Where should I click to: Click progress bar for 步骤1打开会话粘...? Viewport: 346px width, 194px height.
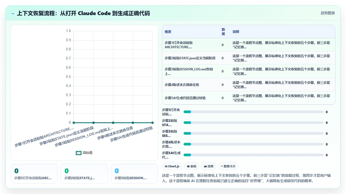coord(253,112)
